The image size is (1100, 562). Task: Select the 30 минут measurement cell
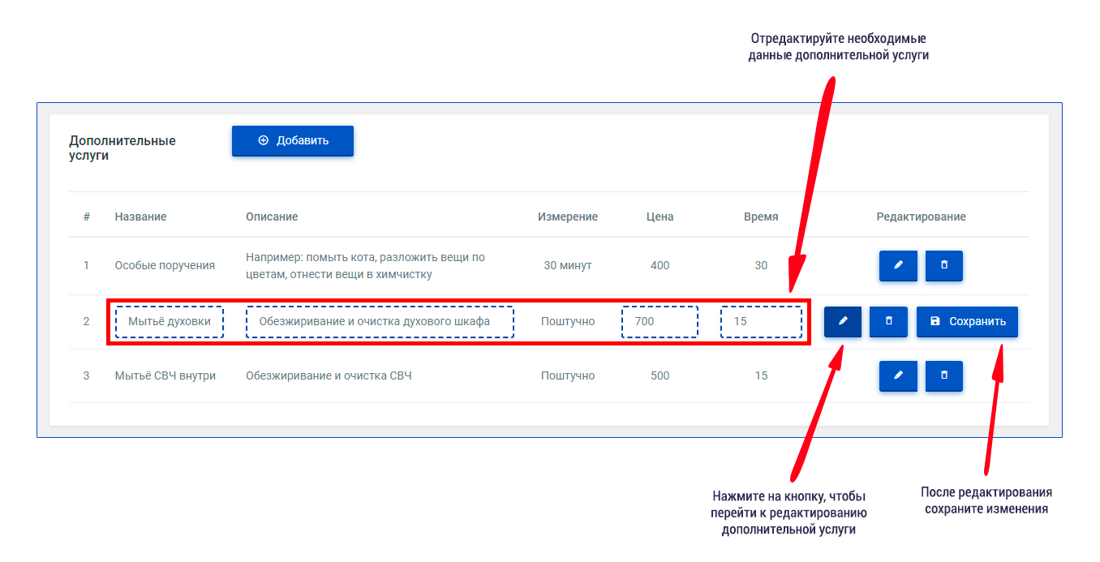click(x=567, y=265)
